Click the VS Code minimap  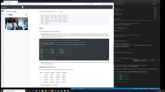[x=156, y=13]
